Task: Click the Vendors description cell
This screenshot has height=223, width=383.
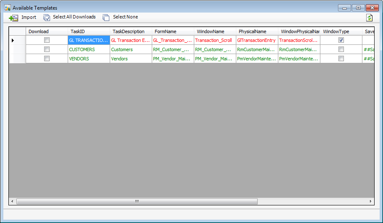Action: click(131, 59)
